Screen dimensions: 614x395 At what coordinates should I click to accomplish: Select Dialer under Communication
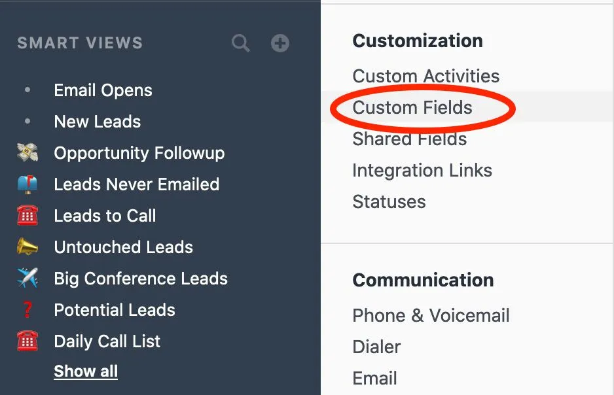pos(376,347)
